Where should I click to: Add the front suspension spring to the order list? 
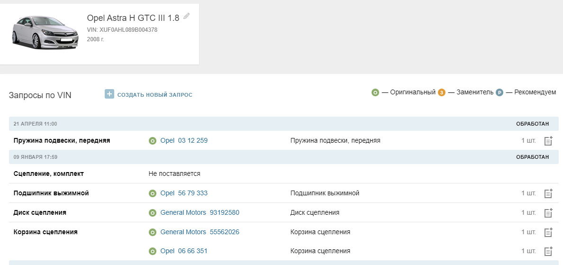point(548,141)
